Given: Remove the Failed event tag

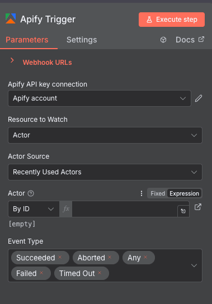Looking at the screenshot, I should point(41,273).
